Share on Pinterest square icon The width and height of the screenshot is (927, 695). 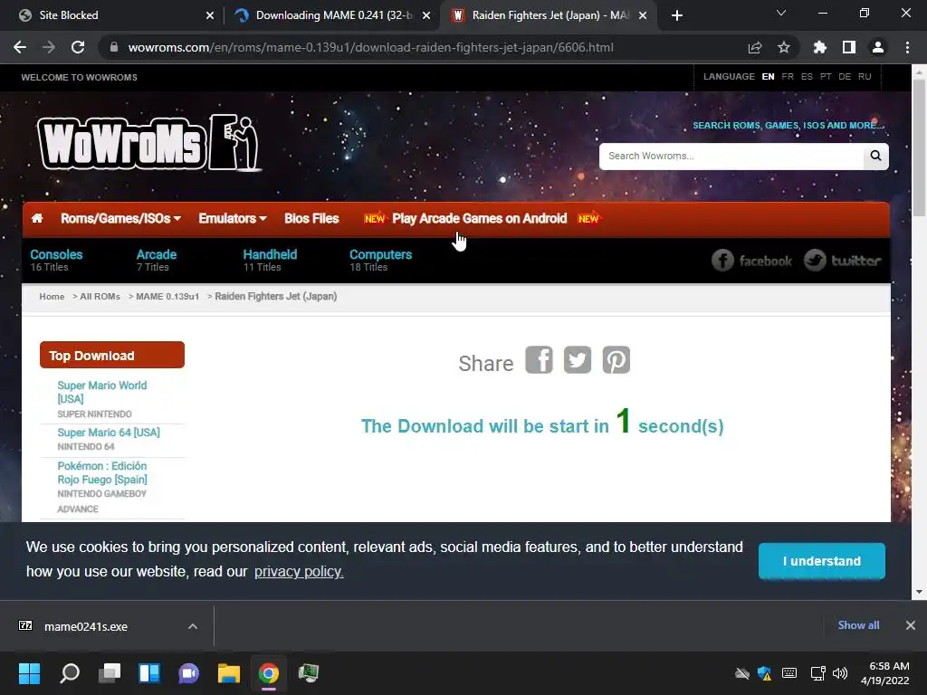(616, 360)
